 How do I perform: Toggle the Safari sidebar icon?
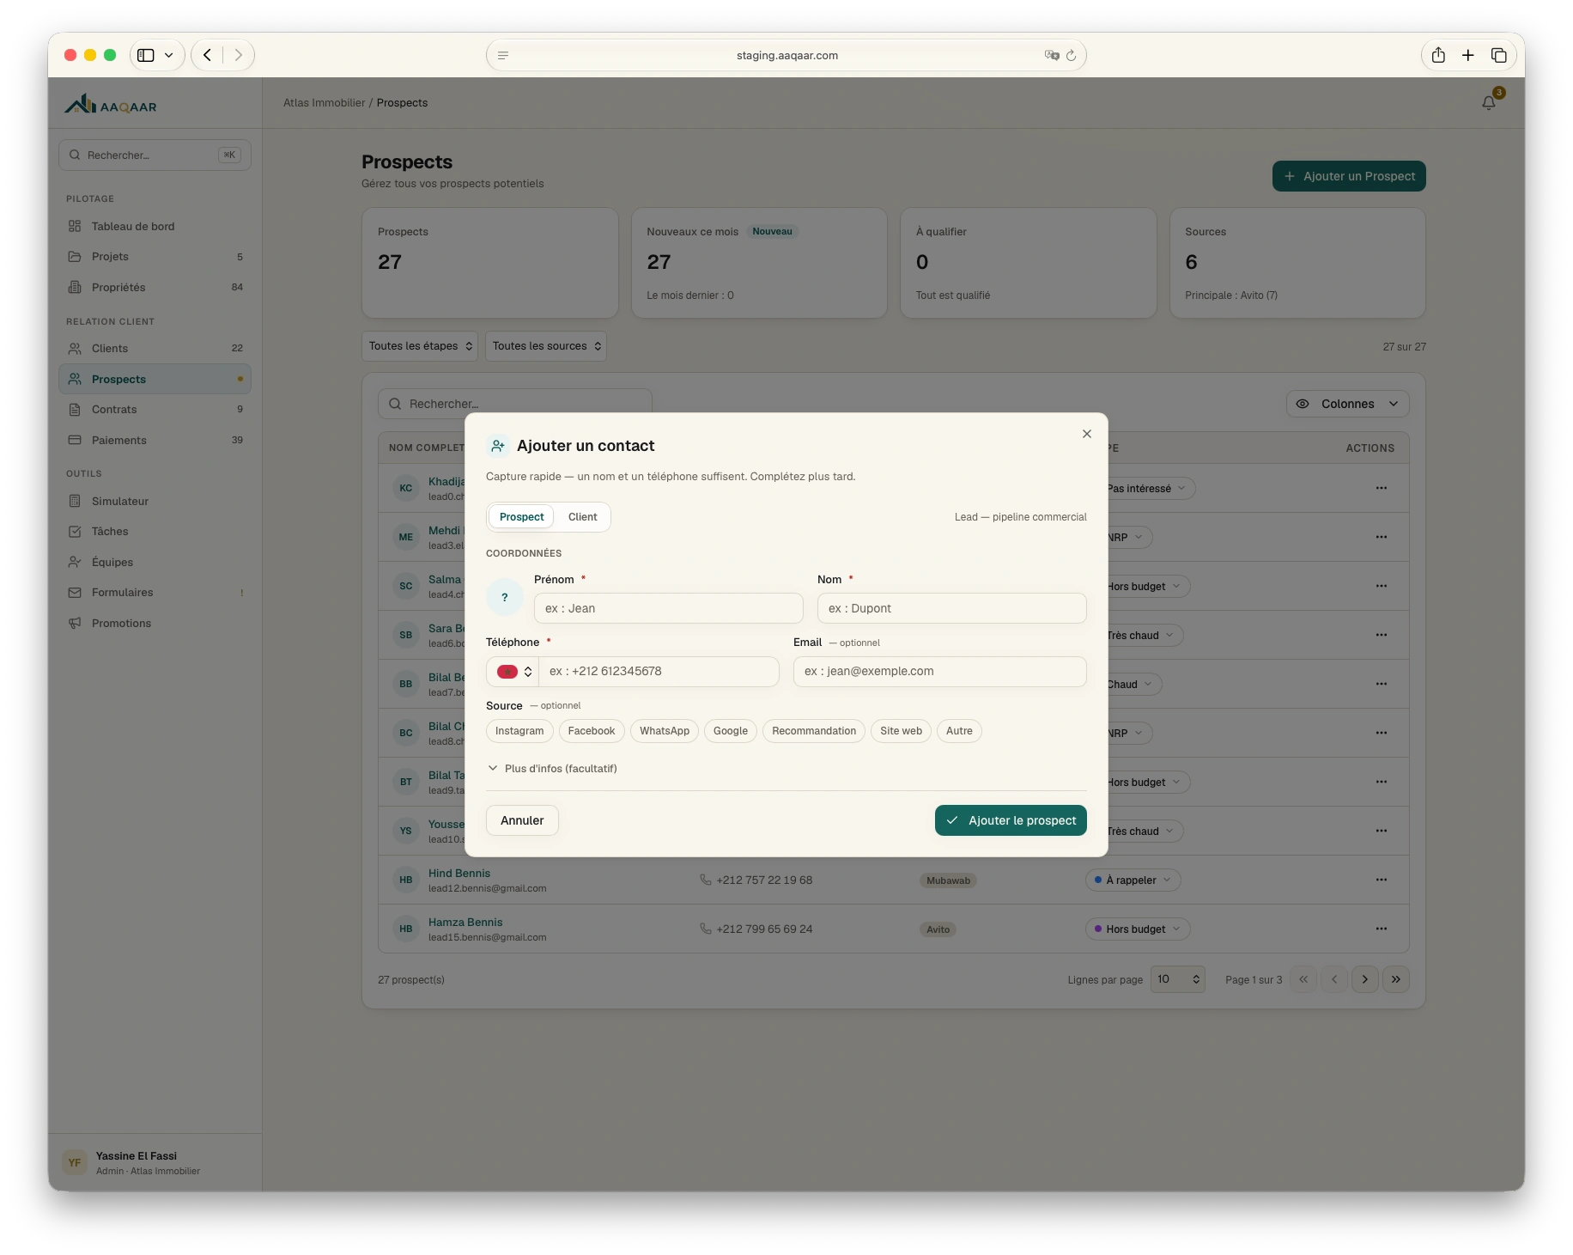(146, 55)
